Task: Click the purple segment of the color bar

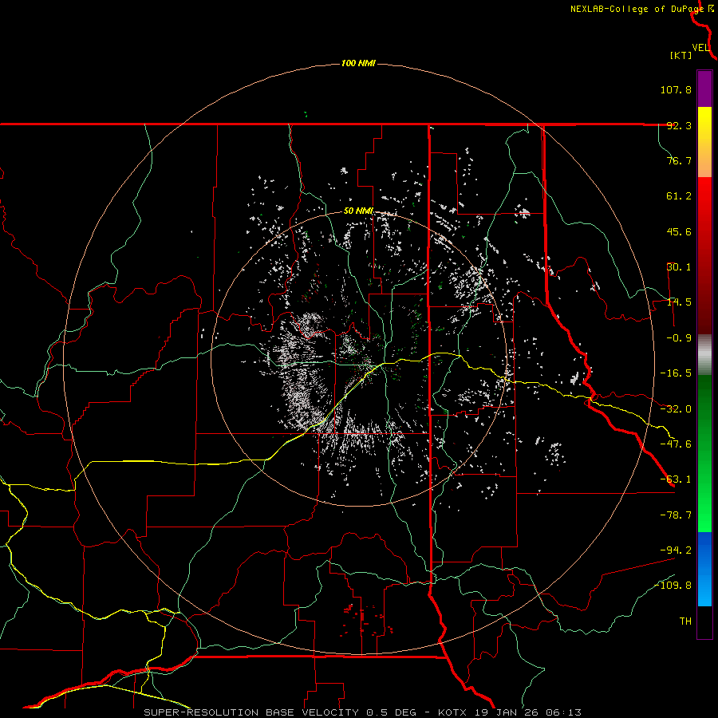Action: pyautogui.click(x=704, y=89)
